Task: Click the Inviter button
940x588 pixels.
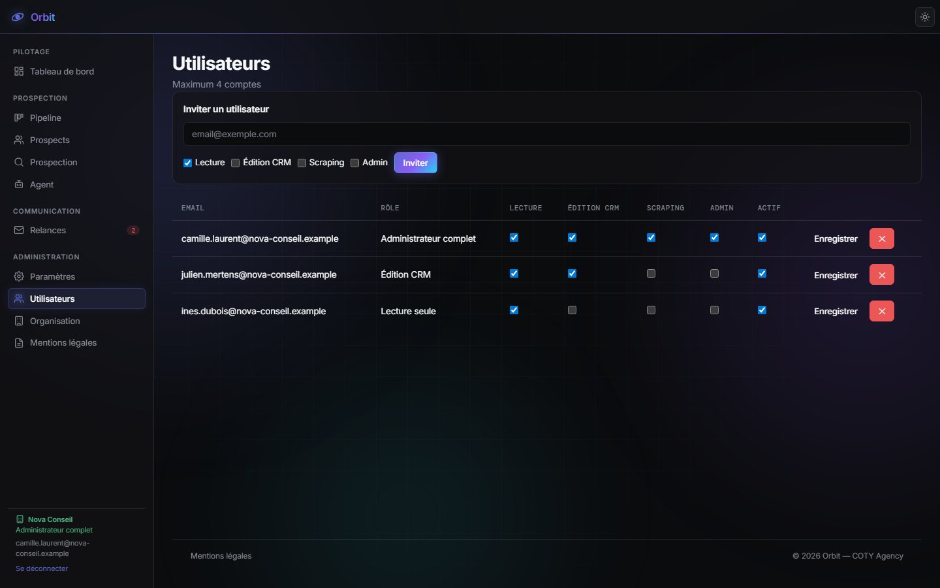Action: pos(416,163)
